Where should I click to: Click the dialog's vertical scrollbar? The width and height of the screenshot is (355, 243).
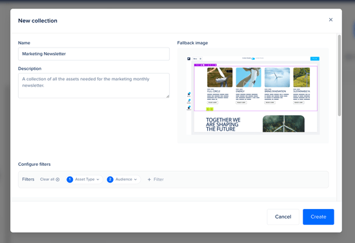pyautogui.click(x=339, y=75)
